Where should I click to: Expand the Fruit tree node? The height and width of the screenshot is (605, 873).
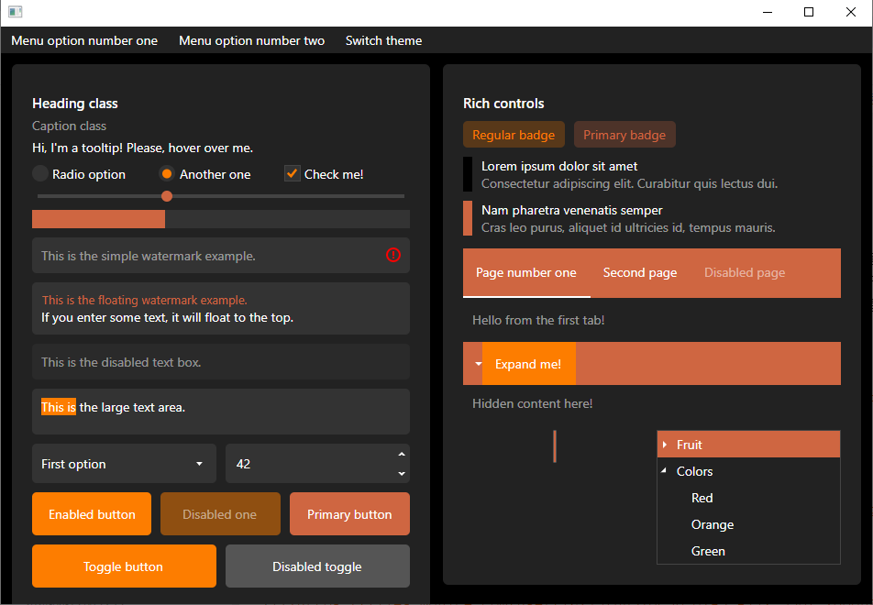click(664, 445)
